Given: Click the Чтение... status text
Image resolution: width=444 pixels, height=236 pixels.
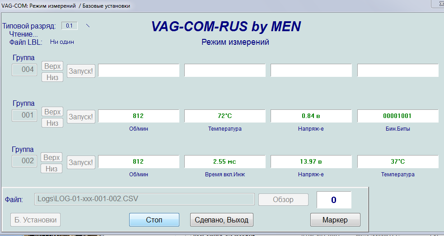Looking at the screenshot, I should 23,34.
